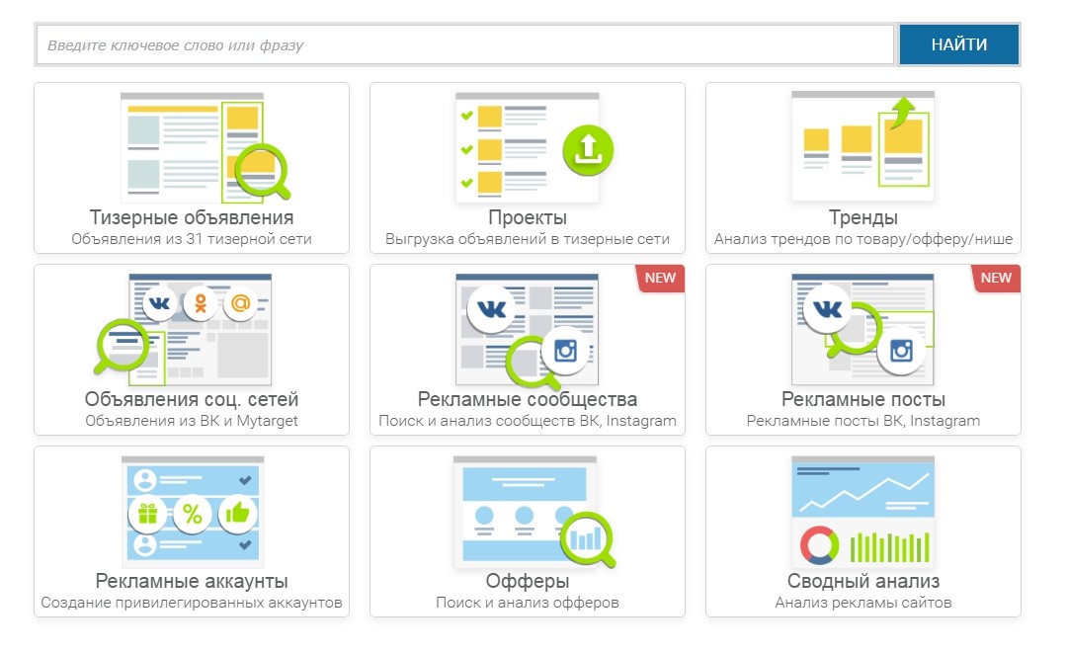Click NEW badge on Рекламные сообщества card
1067x653 pixels.
click(660, 279)
